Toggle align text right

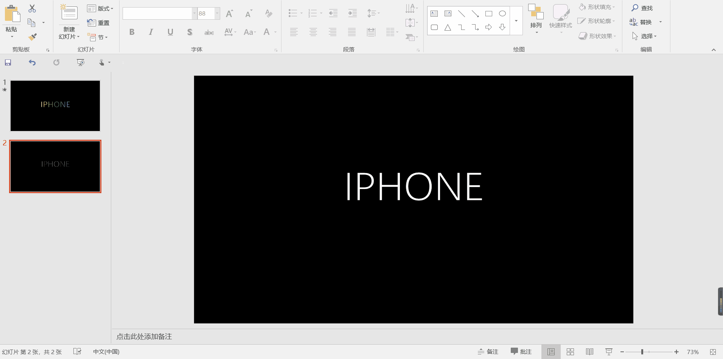coord(333,32)
